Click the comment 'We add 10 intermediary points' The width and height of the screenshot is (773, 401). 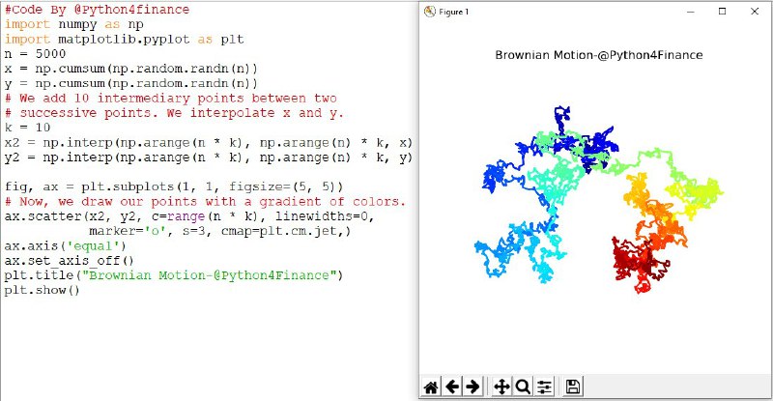point(171,99)
